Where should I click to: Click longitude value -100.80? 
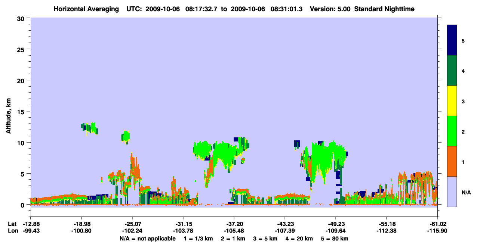[81, 231]
